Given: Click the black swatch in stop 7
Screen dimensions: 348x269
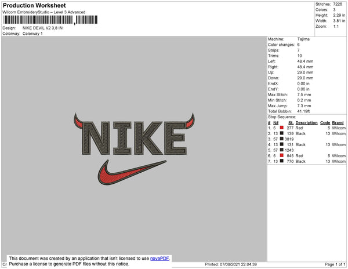Looking at the screenshot, I should [x=282, y=161].
